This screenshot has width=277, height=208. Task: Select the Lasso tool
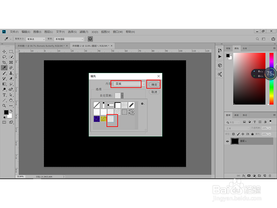point(4,57)
